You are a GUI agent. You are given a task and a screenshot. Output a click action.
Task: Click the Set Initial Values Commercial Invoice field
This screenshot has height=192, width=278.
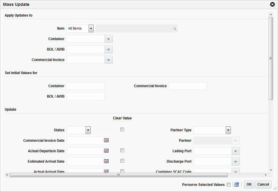(x=188, y=86)
